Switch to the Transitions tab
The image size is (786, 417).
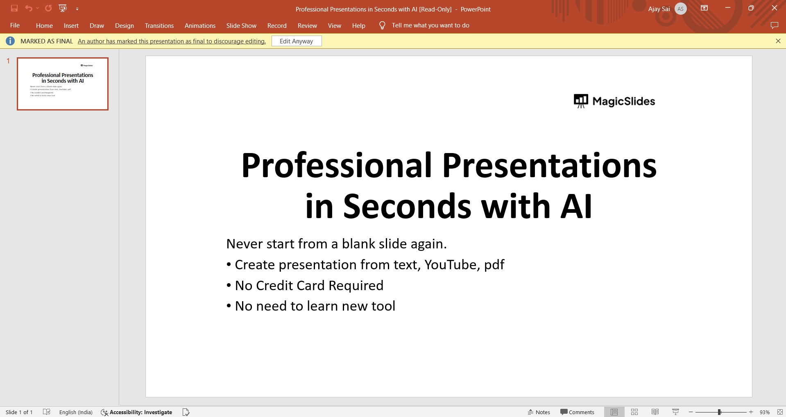pos(159,25)
